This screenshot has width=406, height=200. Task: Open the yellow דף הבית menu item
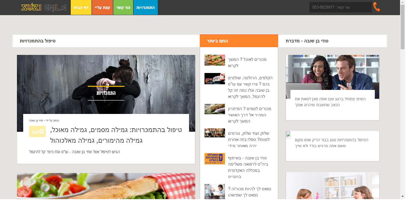[x=81, y=7]
